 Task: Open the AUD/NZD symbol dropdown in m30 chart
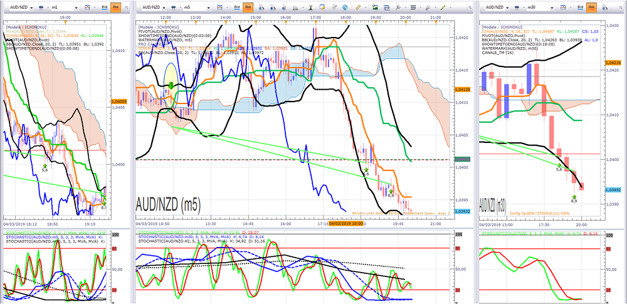coord(507,7)
